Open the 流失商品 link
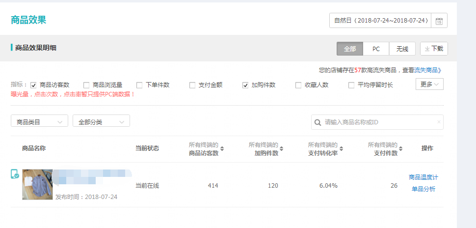This screenshot has height=228, width=476. pyautogui.click(x=431, y=70)
